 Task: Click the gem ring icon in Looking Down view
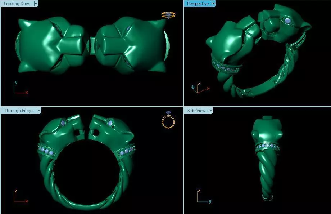point(168,15)
